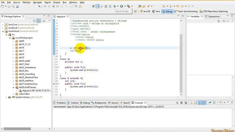235x132 pixels.
Task: Click the Pin Console icon
Action: pyautogui.click(x=210, y=103)
